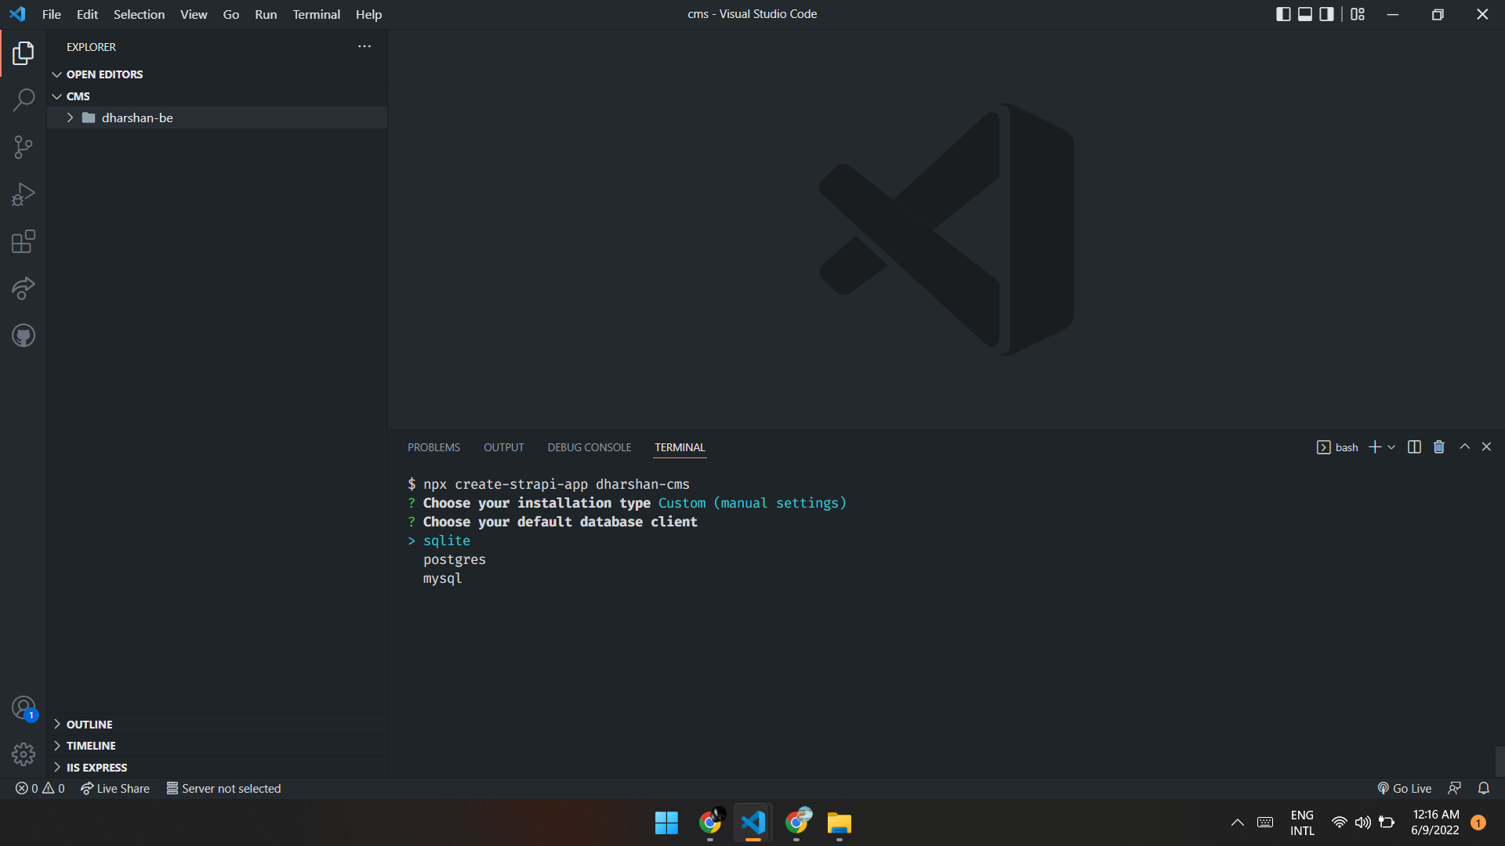
Task: Split the terminal
Action: (1414, 447)
